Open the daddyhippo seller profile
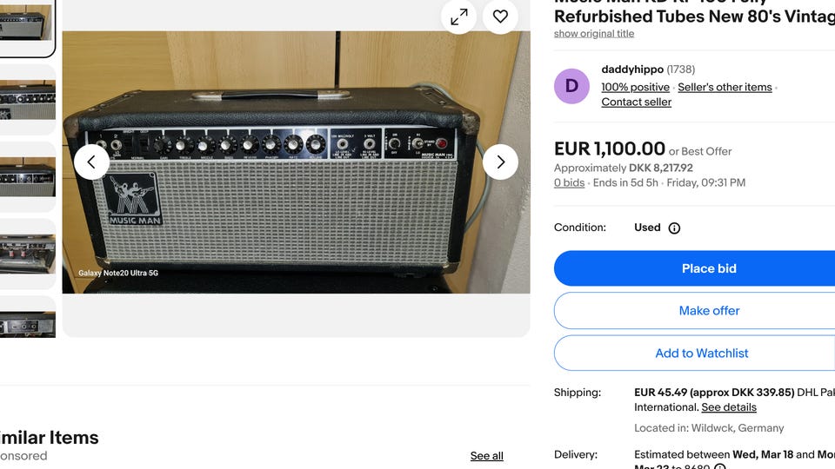835x469 pixels. click(x=632, y=69)
